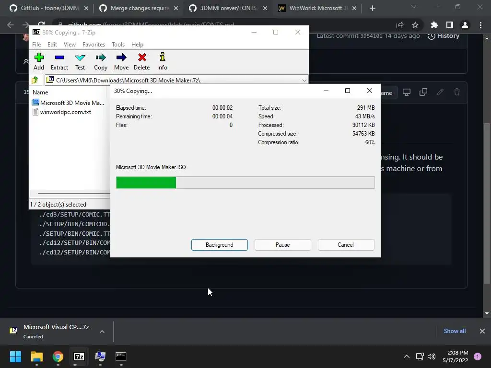
Task: Cancel the copying operation
Action: 346,245
